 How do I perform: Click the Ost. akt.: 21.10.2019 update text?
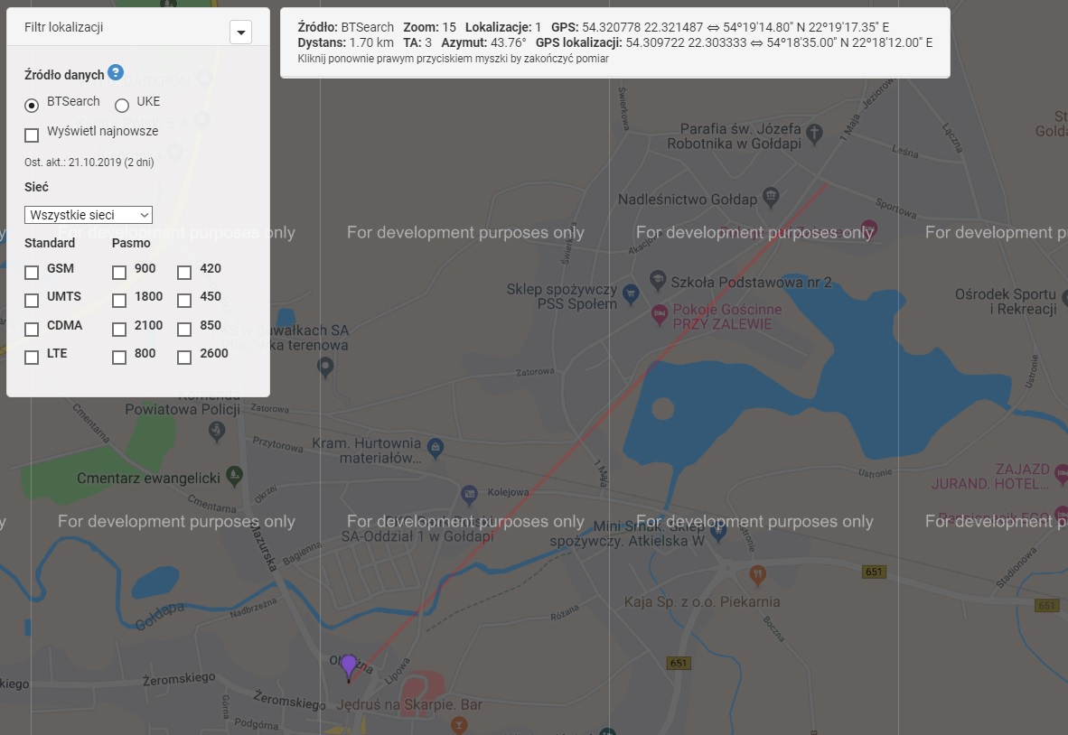tap(89, 163)
